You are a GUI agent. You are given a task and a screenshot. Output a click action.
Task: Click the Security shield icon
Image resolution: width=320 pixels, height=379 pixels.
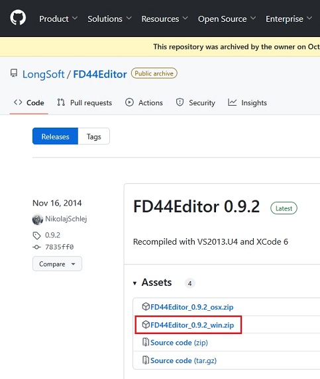(180, 103)
